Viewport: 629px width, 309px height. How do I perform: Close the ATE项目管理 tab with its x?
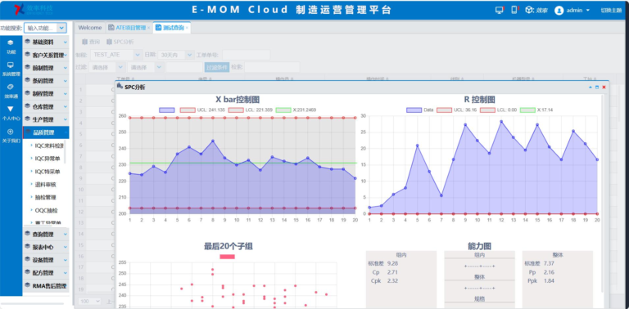coord(148,28)
